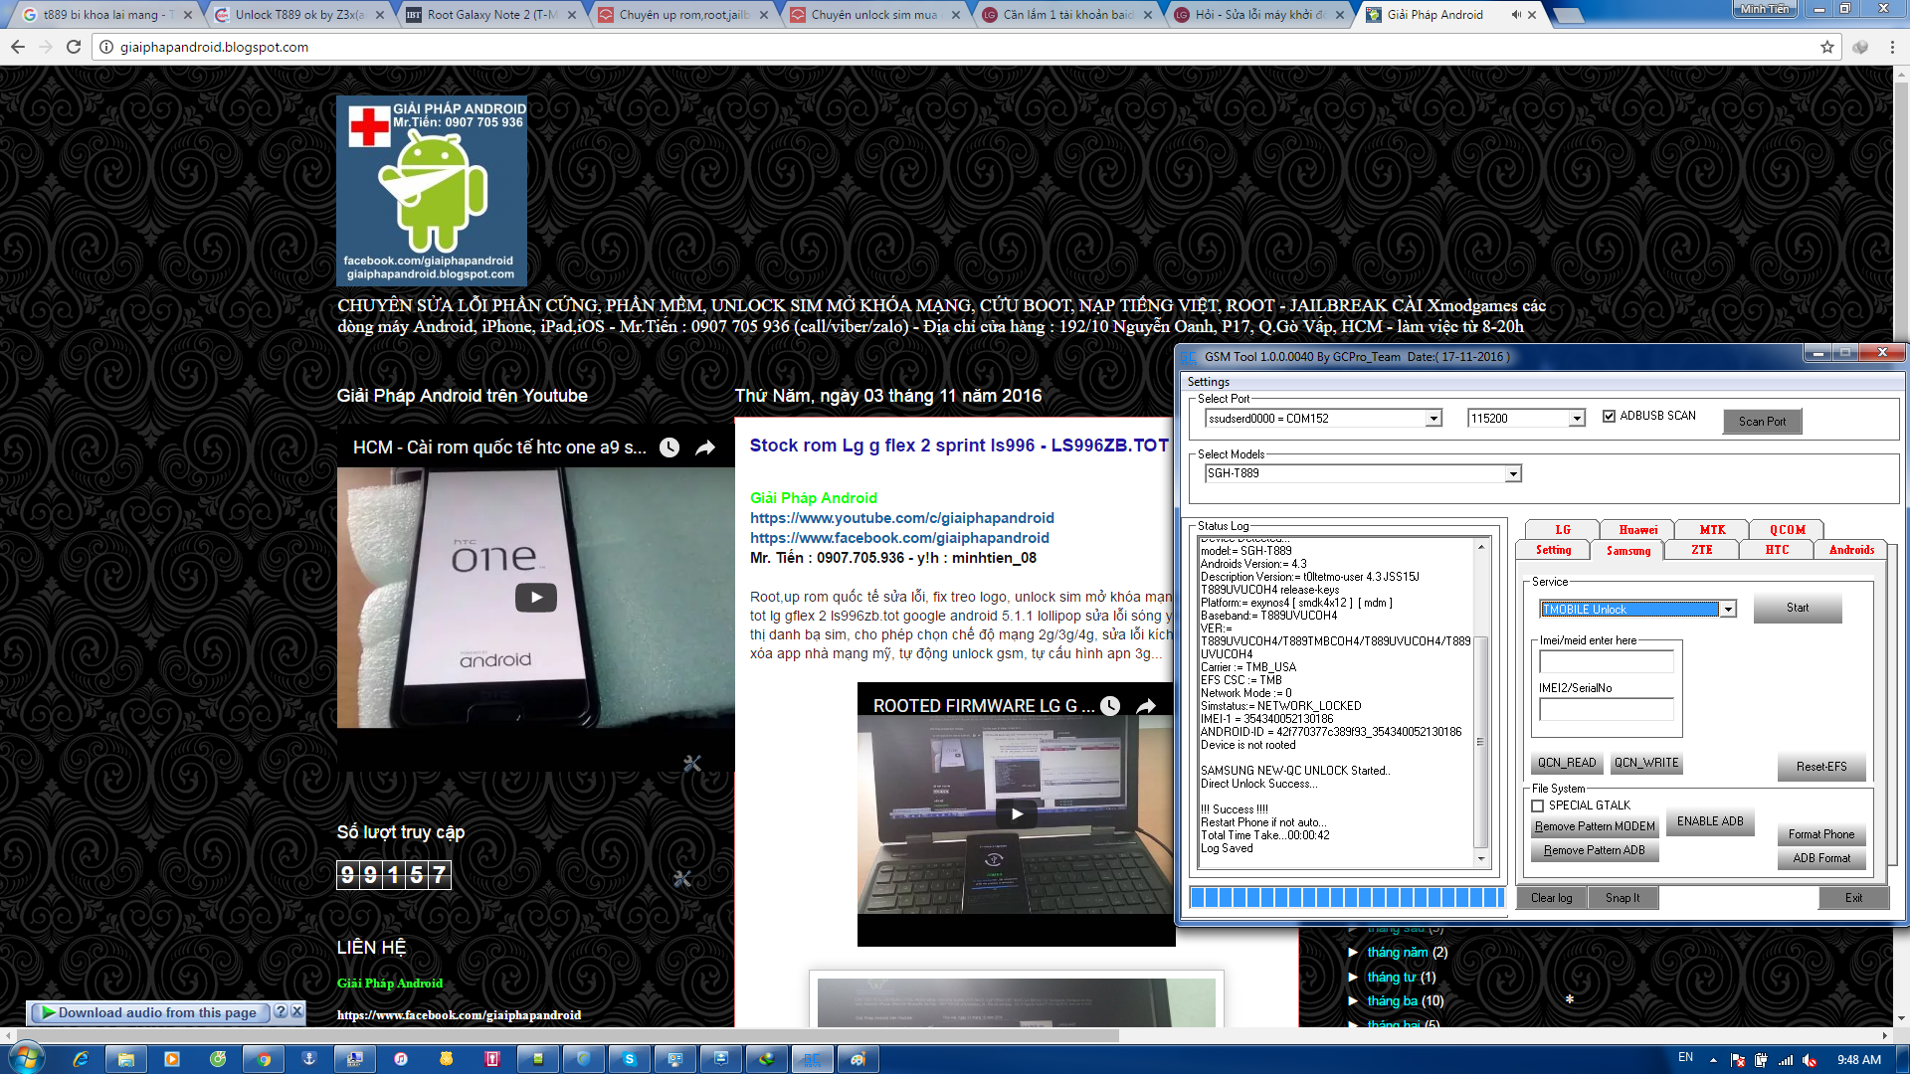Start the selected unlock service
Screen dimensions: 1910x1074
point(1798,608)
